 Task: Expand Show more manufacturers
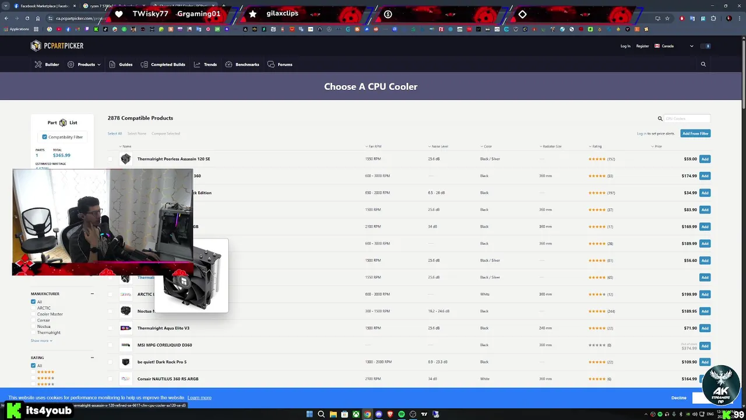(41, 341)
